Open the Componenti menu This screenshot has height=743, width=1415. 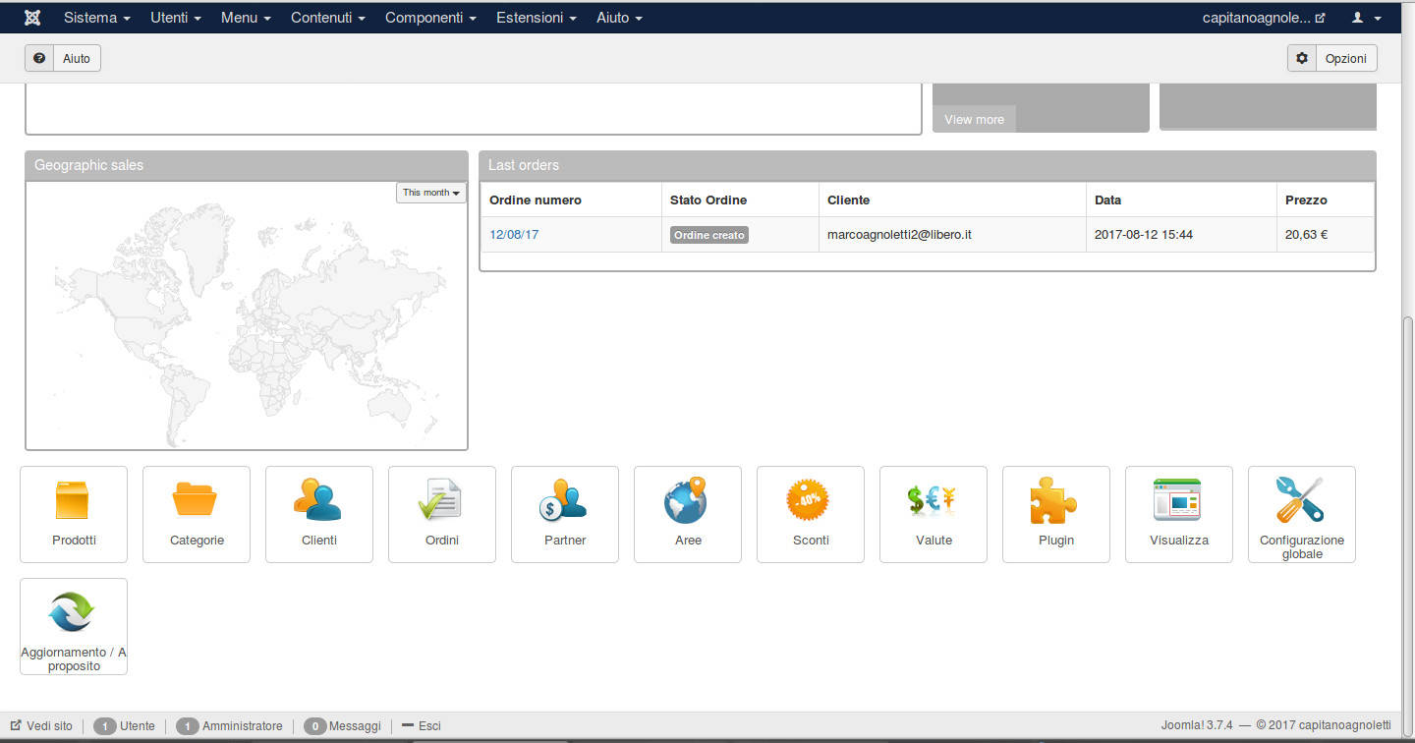(430, 18)
